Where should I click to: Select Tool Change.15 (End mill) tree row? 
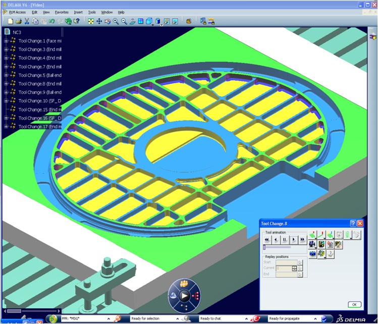coord(40,110)
